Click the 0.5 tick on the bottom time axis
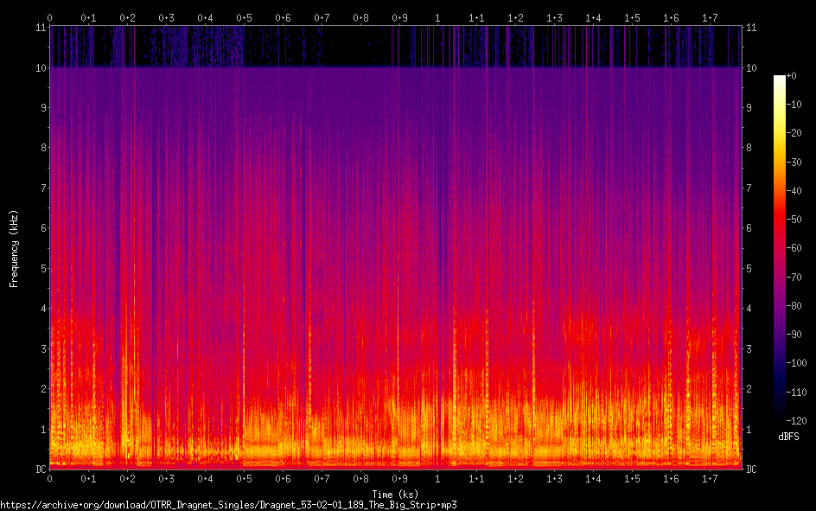Viewport: 816px width, 511px height. [244, 479]
